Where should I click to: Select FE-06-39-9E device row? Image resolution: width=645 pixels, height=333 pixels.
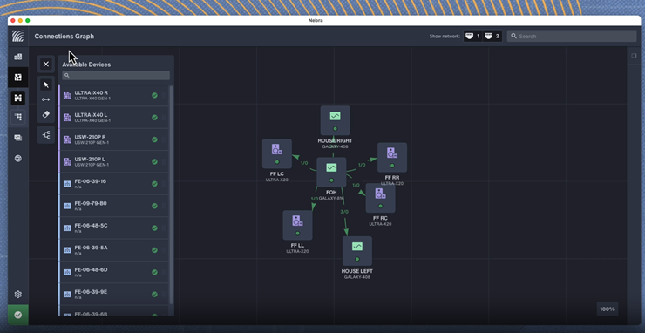point(114,295)
